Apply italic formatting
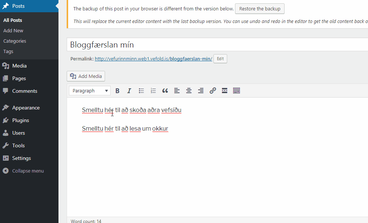This screenshot has height=223, width=368. click(129, 91)
